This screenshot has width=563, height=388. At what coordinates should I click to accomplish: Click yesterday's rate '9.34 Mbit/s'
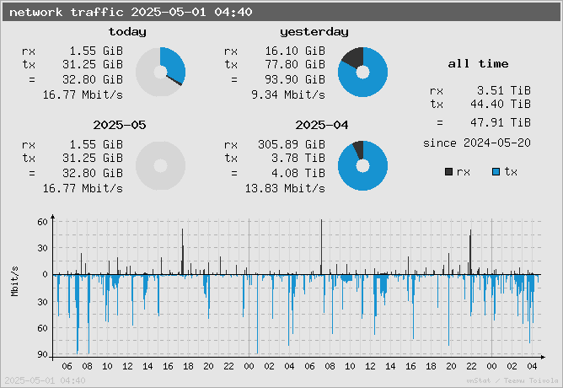[288, 94]
